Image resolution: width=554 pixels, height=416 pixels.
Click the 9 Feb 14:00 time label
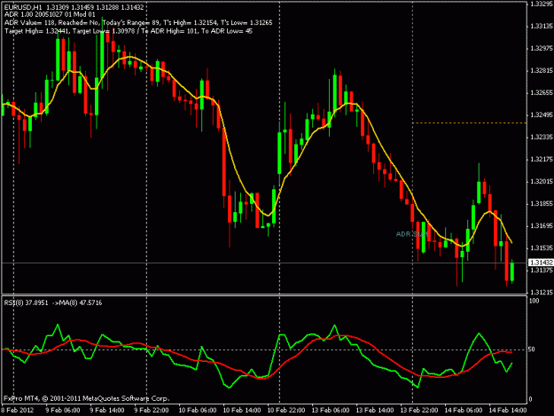(x=107, y=411)
